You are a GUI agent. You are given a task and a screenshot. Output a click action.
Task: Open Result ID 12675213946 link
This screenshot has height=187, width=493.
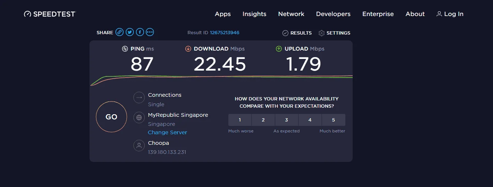225,33
